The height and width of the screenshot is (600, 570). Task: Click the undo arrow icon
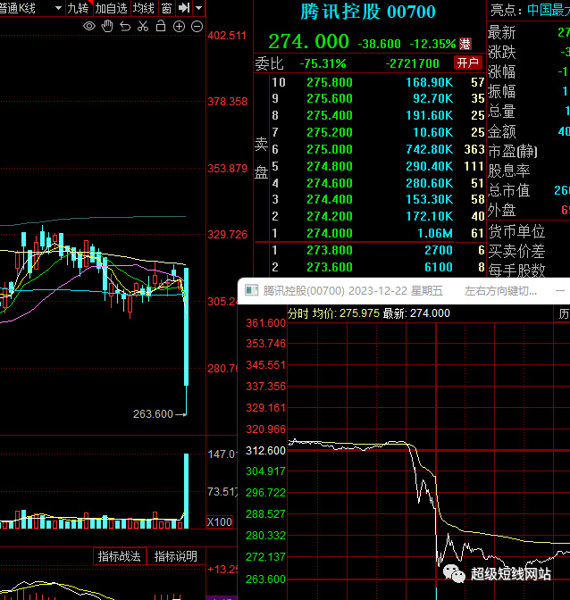pyautogui.click(x=125, y=27)
